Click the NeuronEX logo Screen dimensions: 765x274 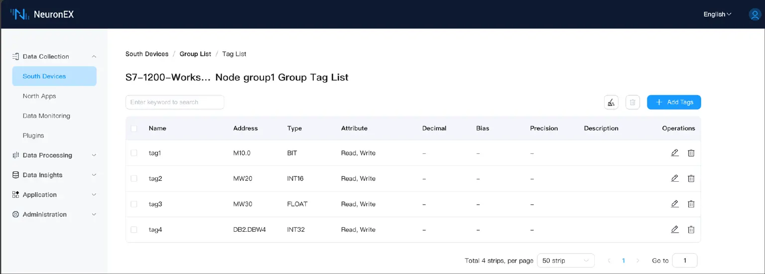42,14
